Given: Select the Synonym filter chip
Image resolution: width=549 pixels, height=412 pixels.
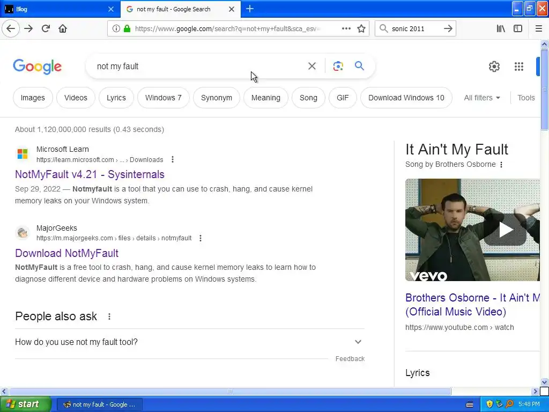Looking at the screenshot, I should (217, 98).
